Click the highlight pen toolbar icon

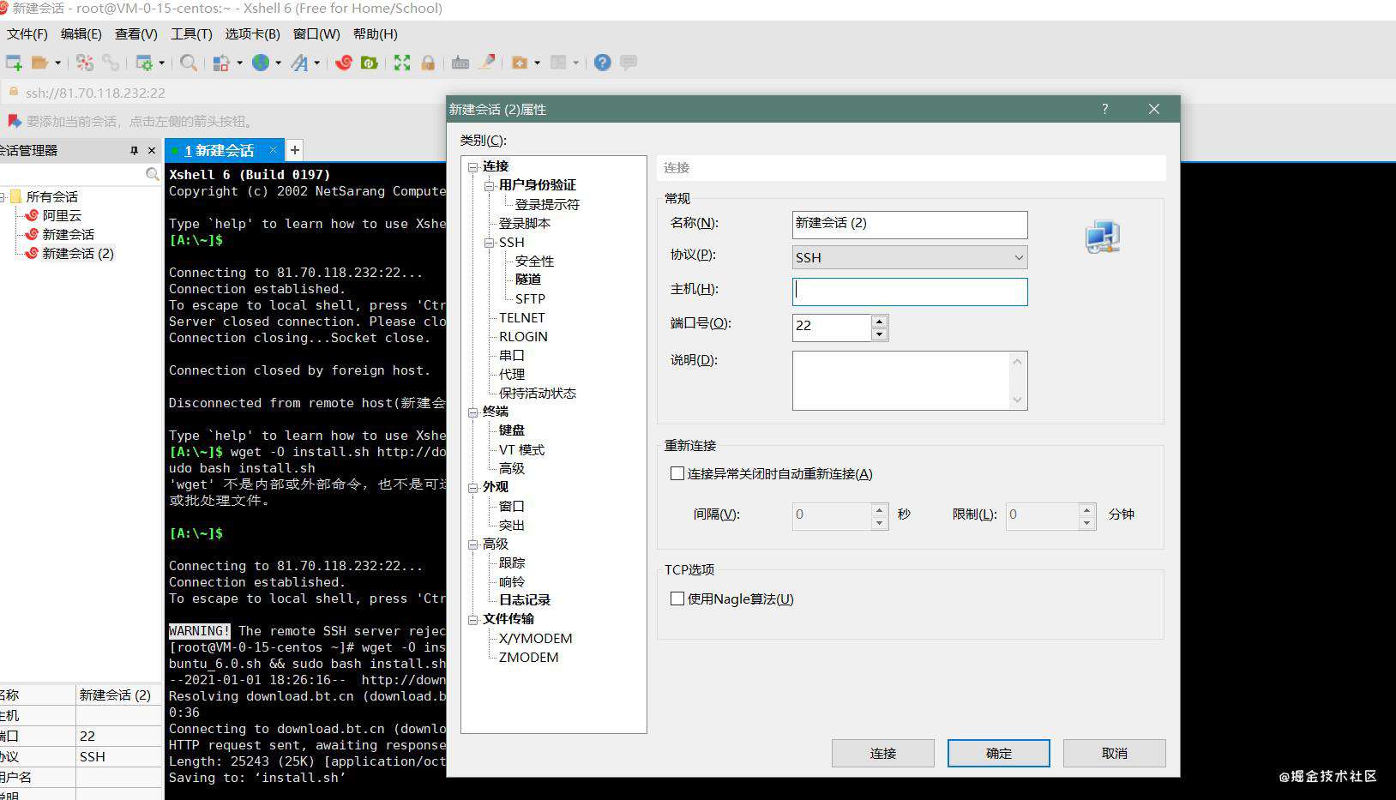(487, 62)
